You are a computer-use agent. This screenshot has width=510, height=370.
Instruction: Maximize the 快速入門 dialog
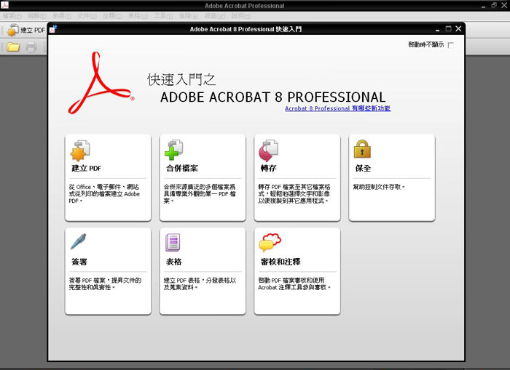point(448,28)
